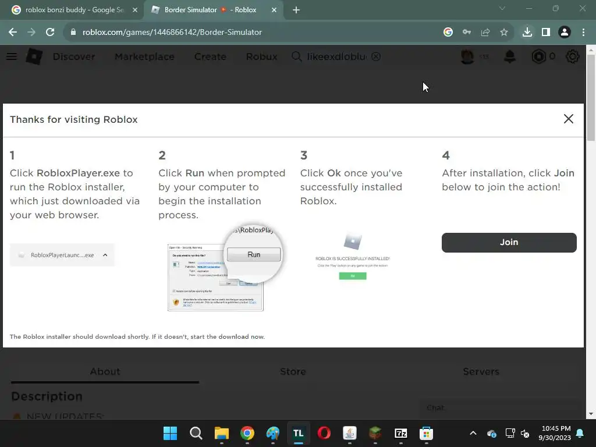Expand the system tray hidden icons
The height and width of the screenshot is (447, 596).
pyautogui.click(x=473, y=433)
